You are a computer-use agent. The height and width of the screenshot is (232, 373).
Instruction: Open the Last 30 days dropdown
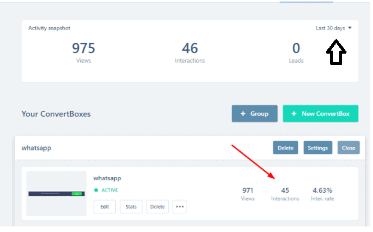coord(333,28)
